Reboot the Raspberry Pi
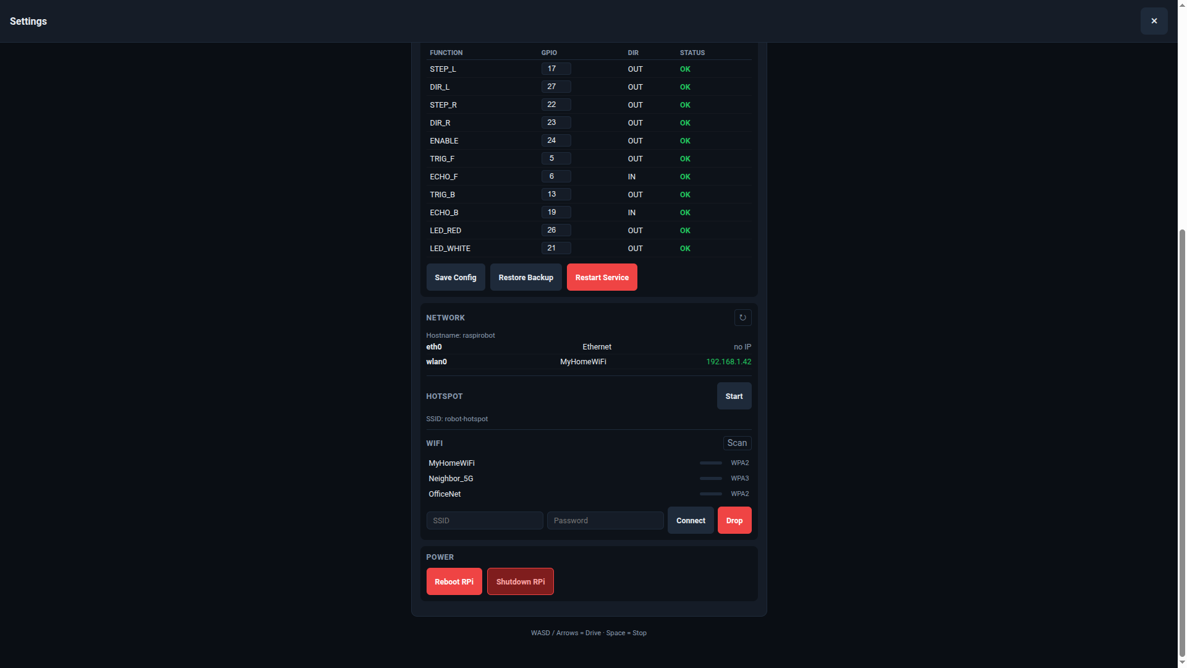Viewport: 1187px width, 668px height. [454, 581]
